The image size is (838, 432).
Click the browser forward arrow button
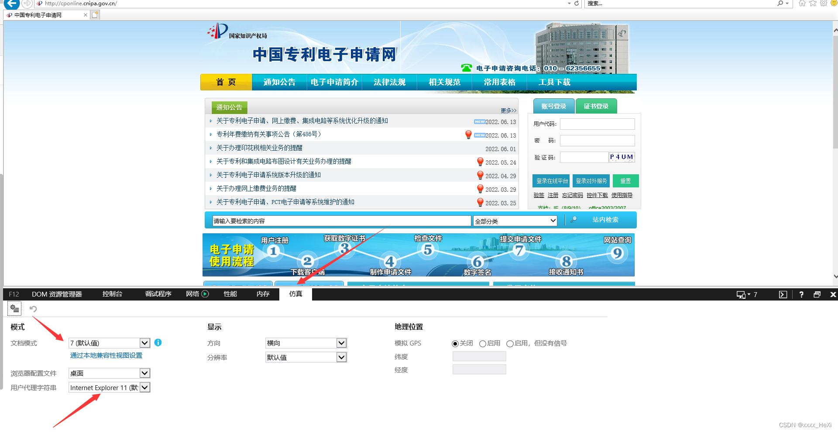[x=27, y=3]
